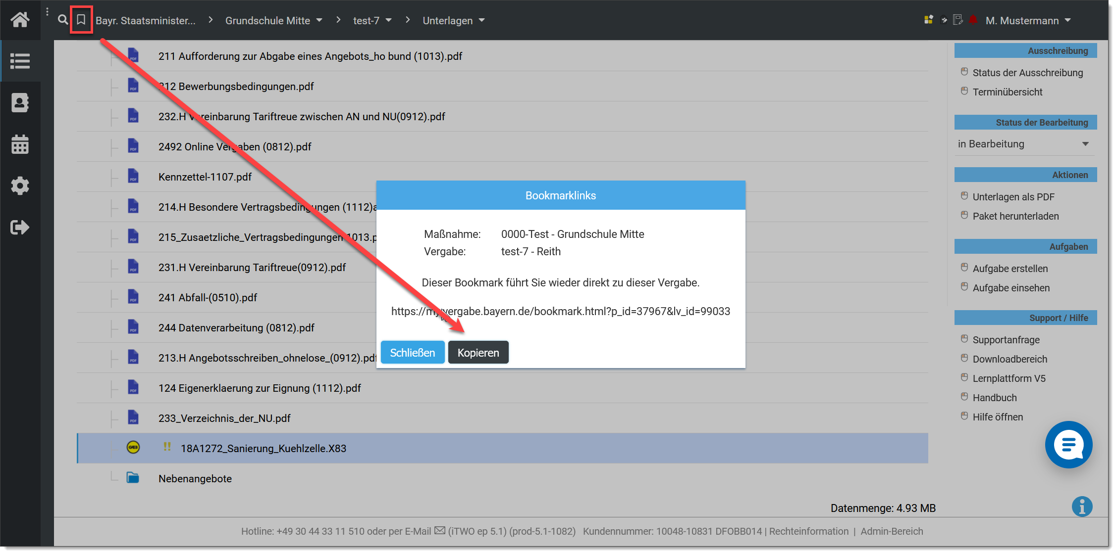Screen dimensions: 1116x554
Task: Open the red notification bell
Action: (x=973, y=20)
